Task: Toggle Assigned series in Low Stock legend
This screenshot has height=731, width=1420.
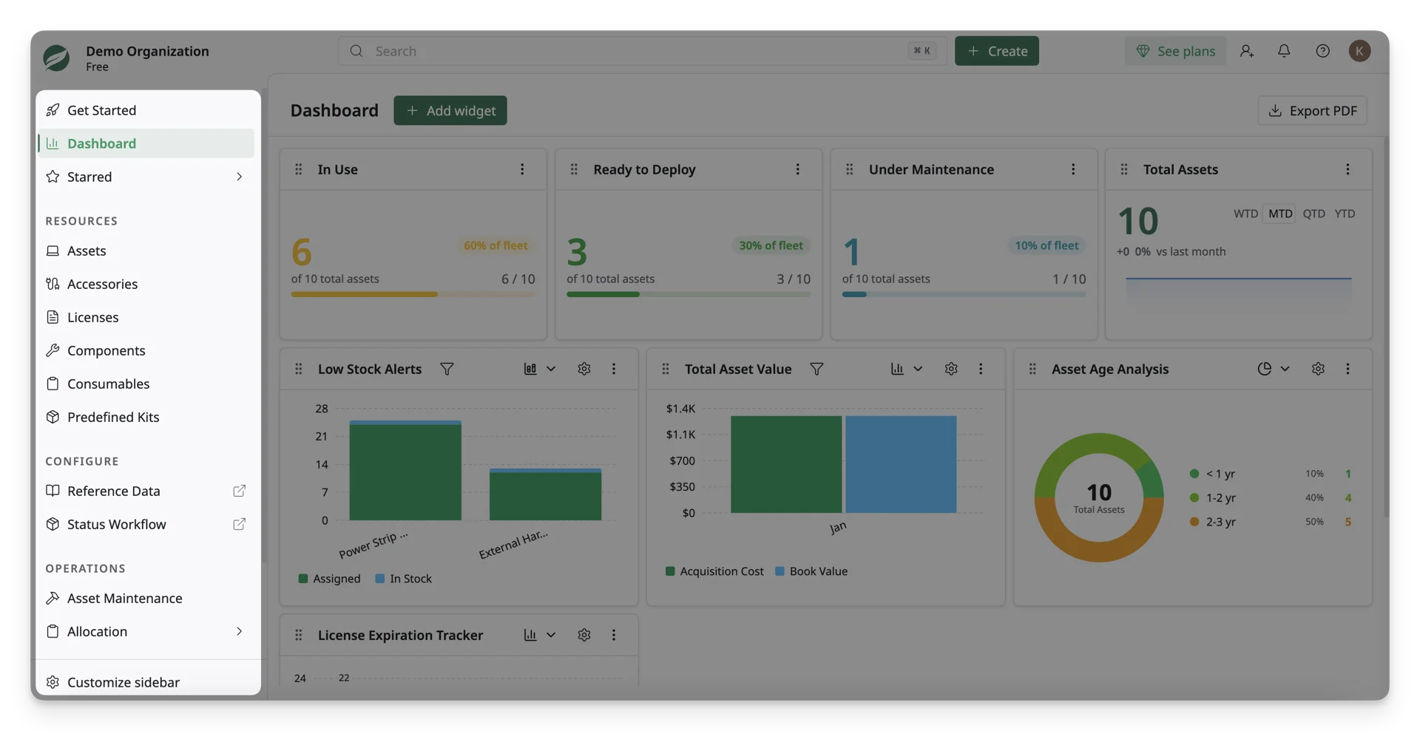Action: click(x=329, y=579)
